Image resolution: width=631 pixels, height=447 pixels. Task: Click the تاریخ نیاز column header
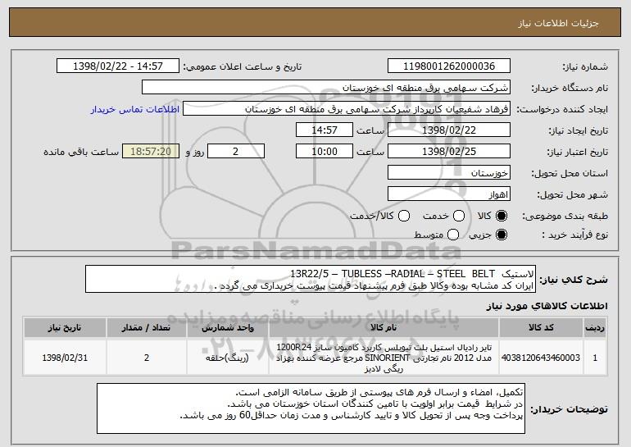pyautogui.click(x=65, y=328)
